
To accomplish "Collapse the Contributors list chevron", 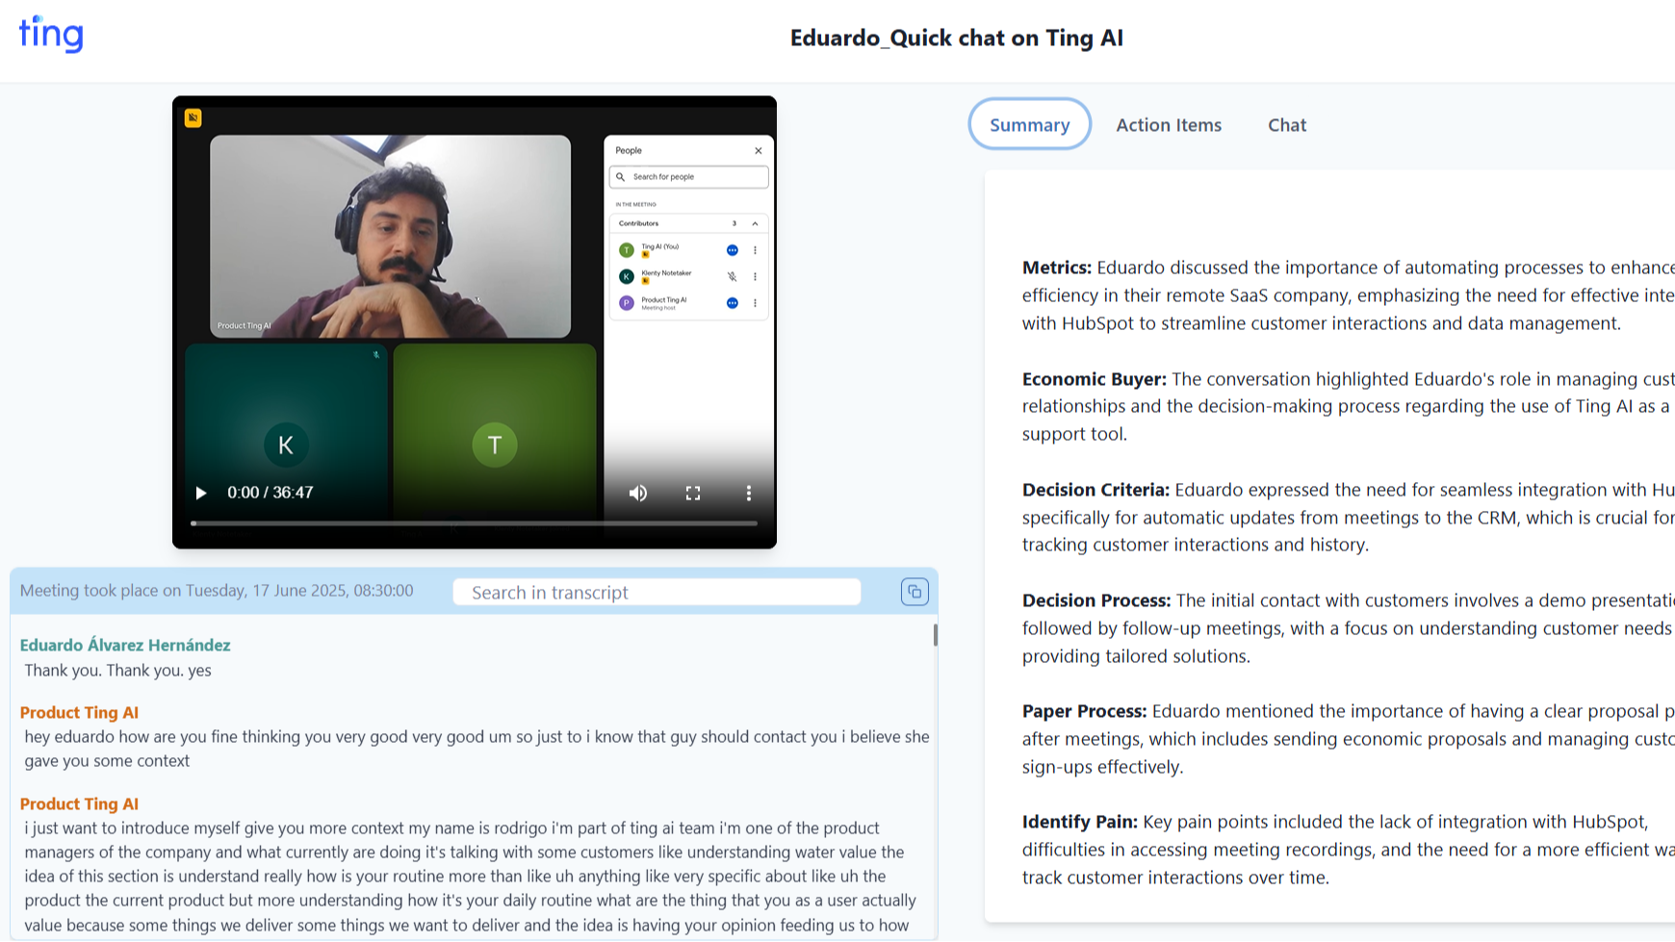I will pos(756,223).
